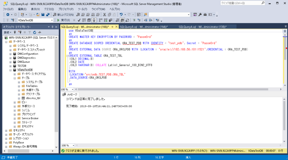This screenshot has height=160, width=288.
Task: Click the Undo arrow icon
Action: pyautogui.click(x=121, y=15)
